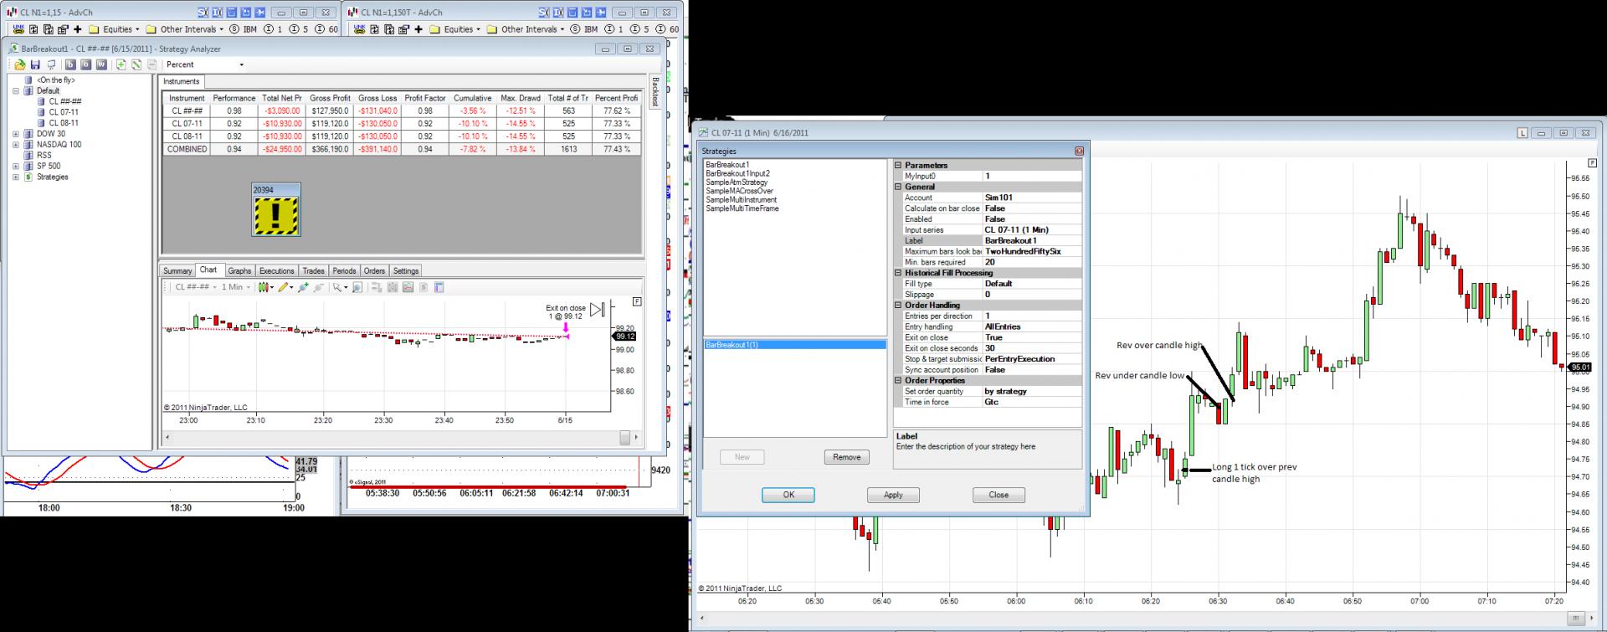This screenshot has height=632, width=1607.
Task: Click 'Apply' in the Strategies dialog
Action: (x=893, y=495)
